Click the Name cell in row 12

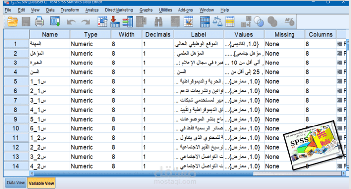(50, 147)
